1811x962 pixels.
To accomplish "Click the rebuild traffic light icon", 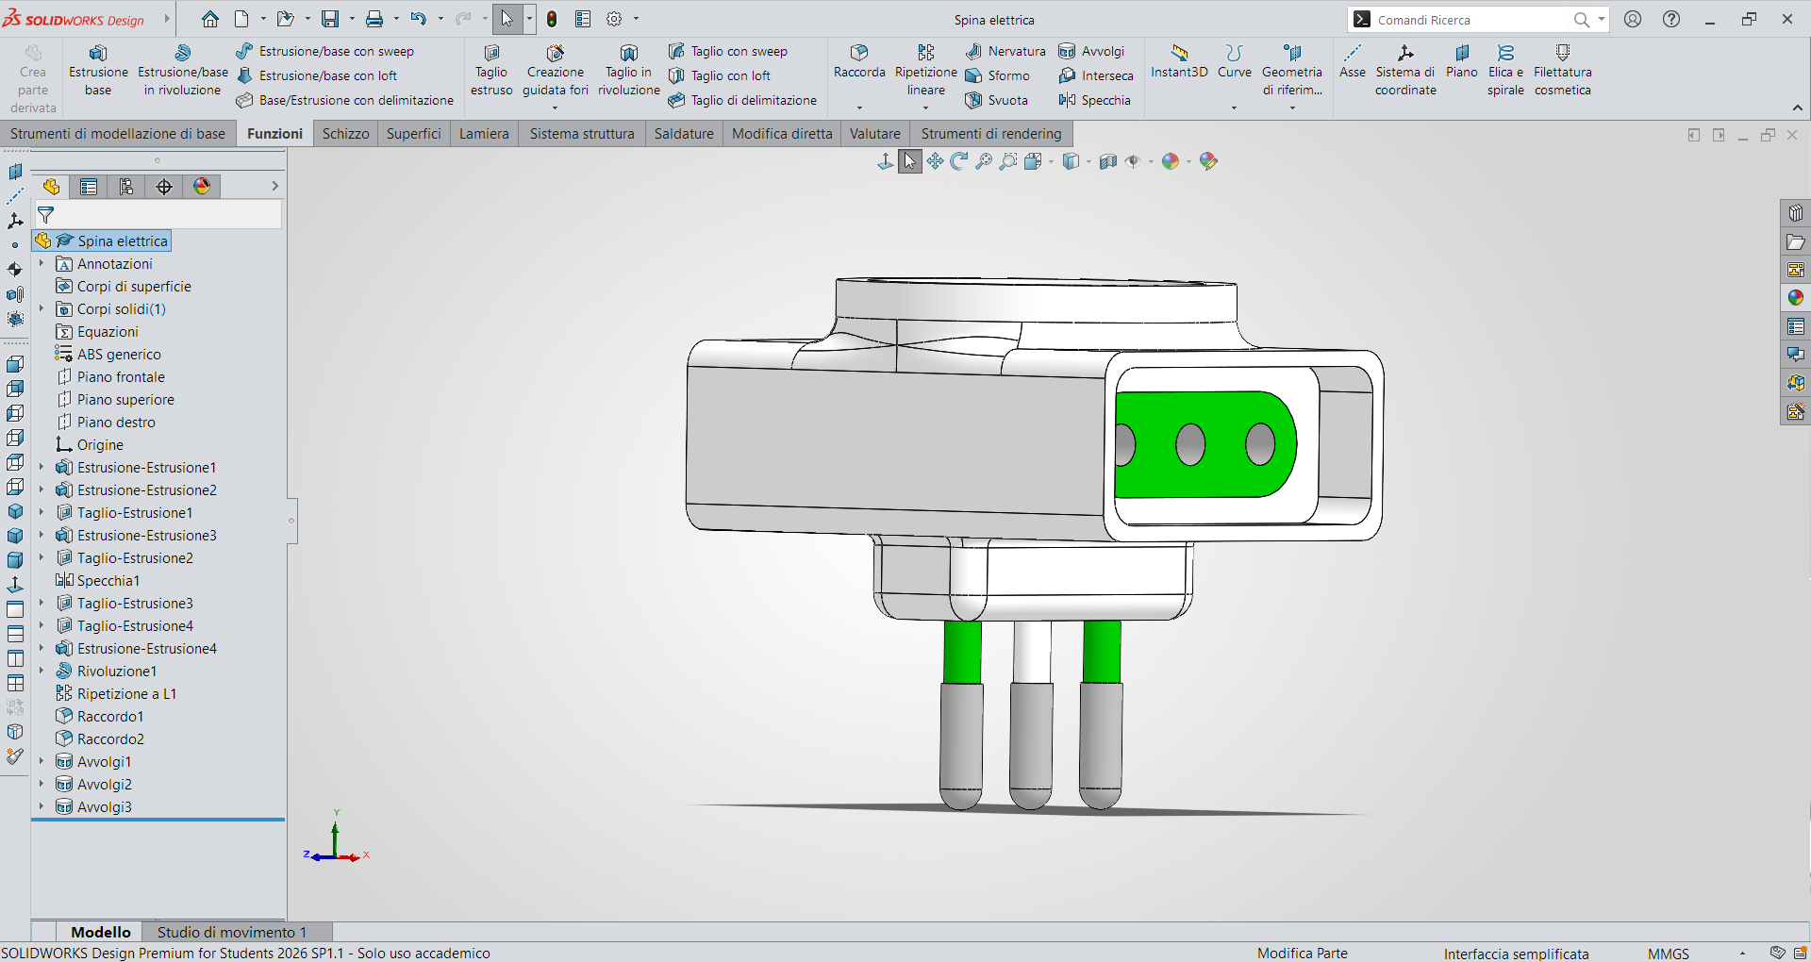I will coord(552,19).
